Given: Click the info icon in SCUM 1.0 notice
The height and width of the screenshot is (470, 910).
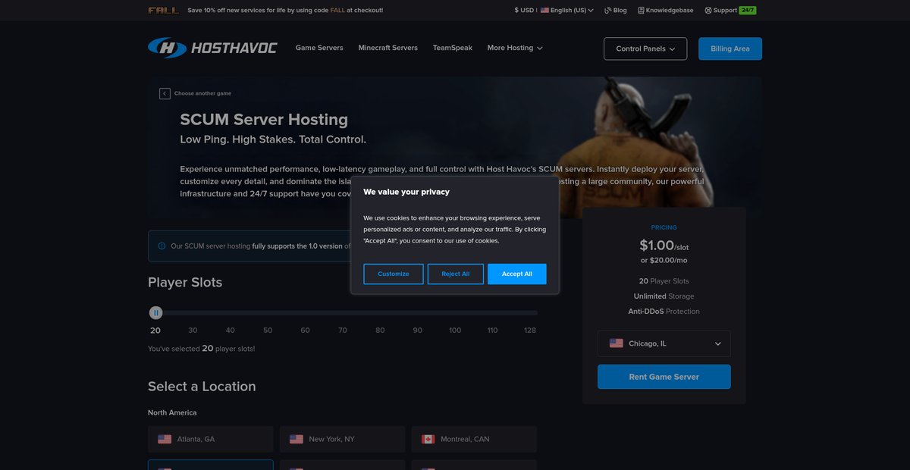Looking at the screenshot, I should tap(162, 246).
